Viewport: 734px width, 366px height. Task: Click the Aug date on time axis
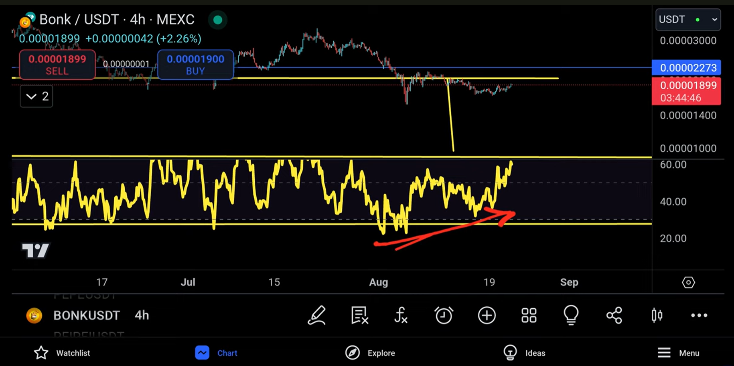tap(379, 282)
